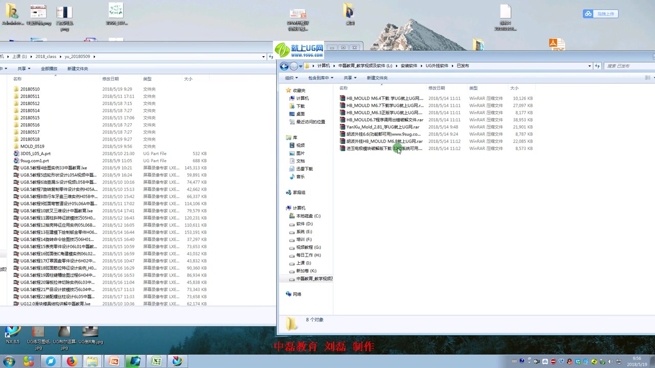Open 全部播放 in left window toolbar

coord(49,68)
